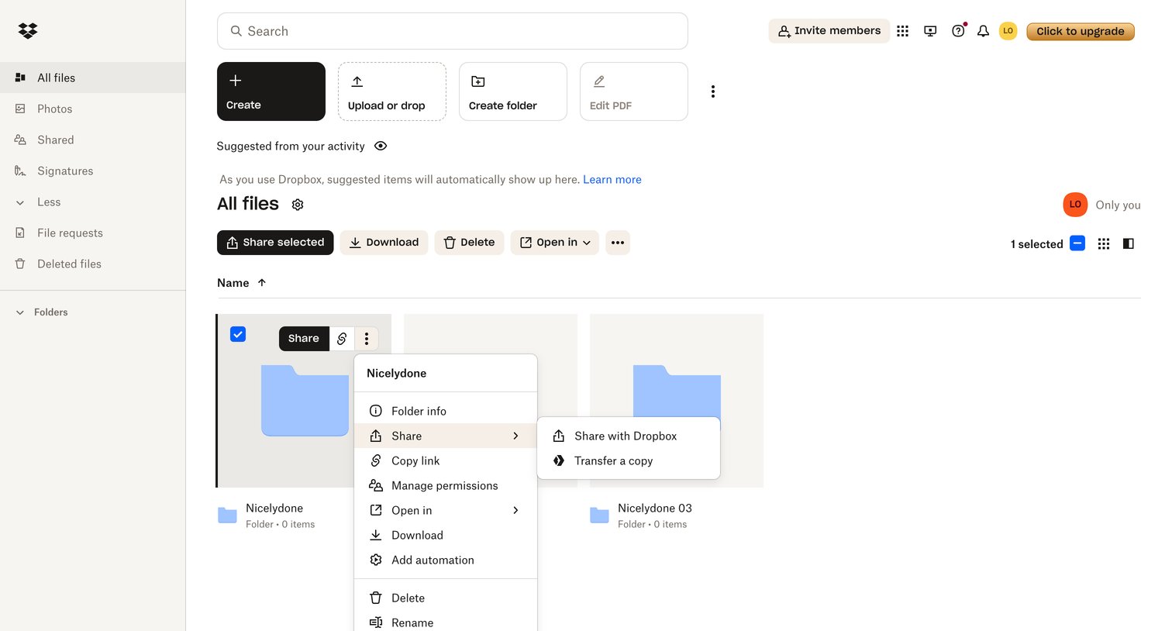This screenshot has width=1172, height=631.
Task: Click the Dropbox logo
Action: tap(28, 30)
